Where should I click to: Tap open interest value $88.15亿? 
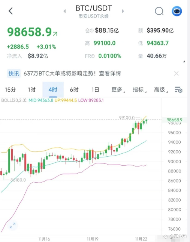click(x=107, y=30)
